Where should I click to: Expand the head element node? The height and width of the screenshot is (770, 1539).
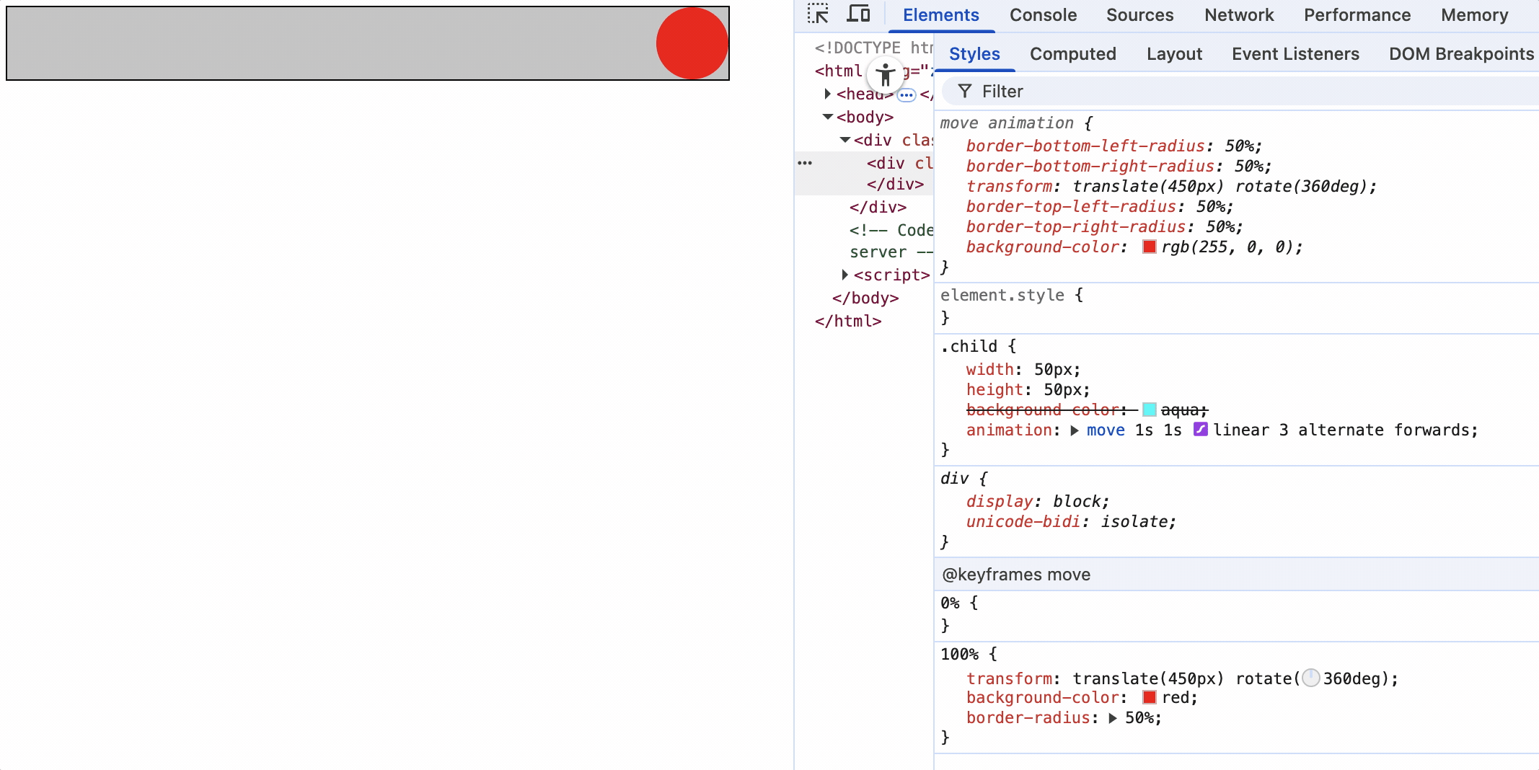coord(828,94)
